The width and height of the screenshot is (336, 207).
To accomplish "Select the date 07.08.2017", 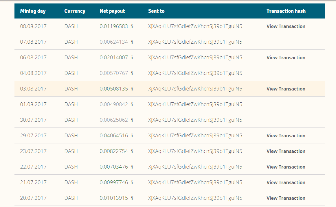I will coord(33,42).
